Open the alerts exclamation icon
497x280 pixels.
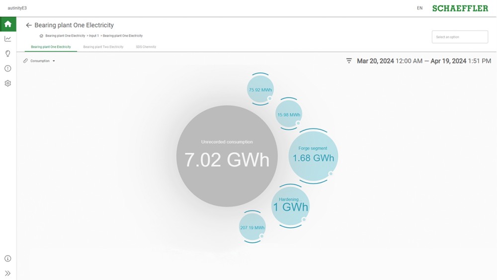8,69
